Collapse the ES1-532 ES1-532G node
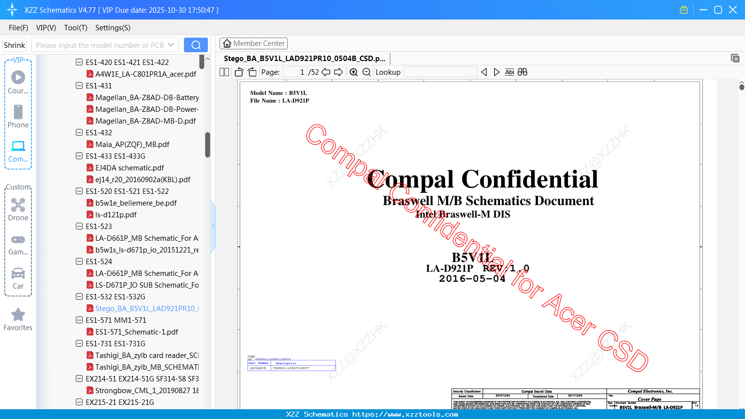 click(x=79, y=296)
